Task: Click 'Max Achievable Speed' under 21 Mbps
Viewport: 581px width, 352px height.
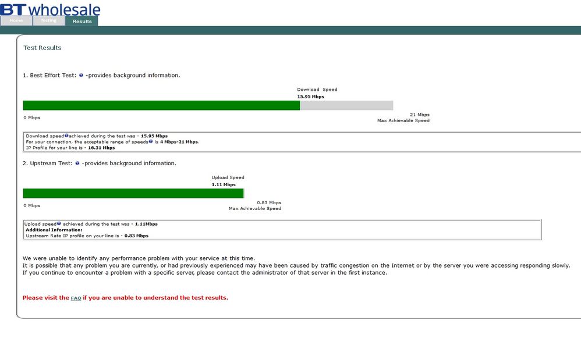Action: 403,120
